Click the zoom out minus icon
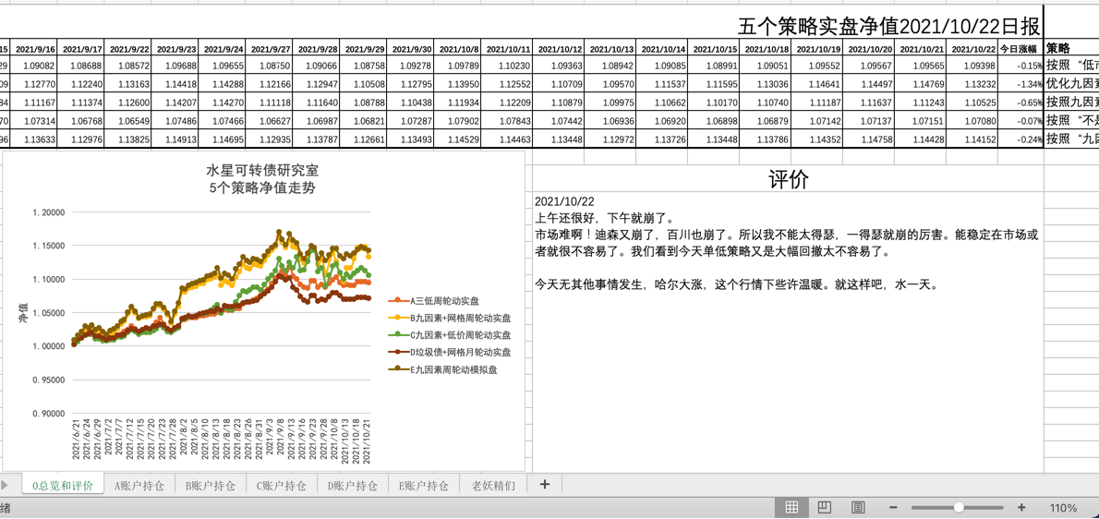Image resolution: width=1099 pixels, height=519 pixels. (x=893, y=507)
